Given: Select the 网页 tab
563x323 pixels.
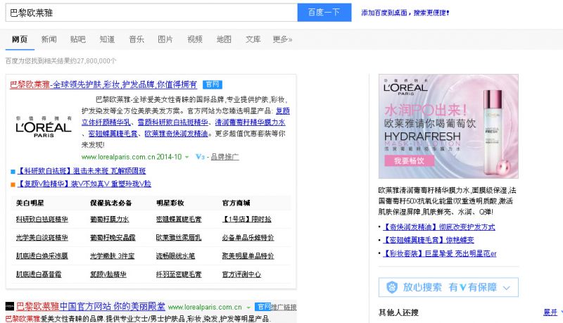Looking at the screenshot, I should [x=20, y=39].
